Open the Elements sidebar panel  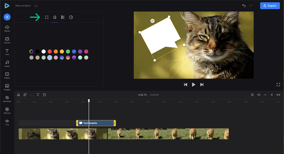coord(7,99)
